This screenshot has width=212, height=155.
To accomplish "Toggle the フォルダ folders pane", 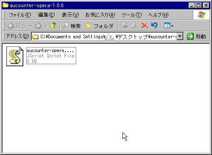I will (99, 26).
